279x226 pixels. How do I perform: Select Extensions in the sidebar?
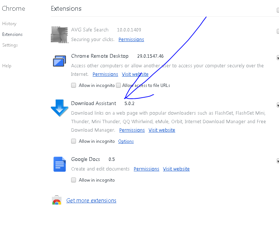[x=12, y=34]
